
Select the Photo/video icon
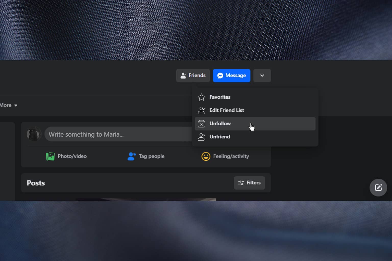[50, 156]
